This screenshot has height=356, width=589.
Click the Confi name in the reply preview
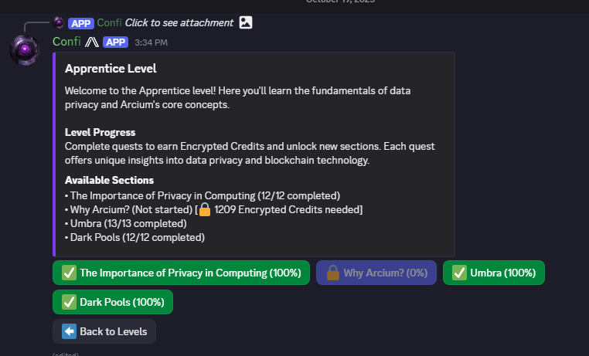pos(109,23)
